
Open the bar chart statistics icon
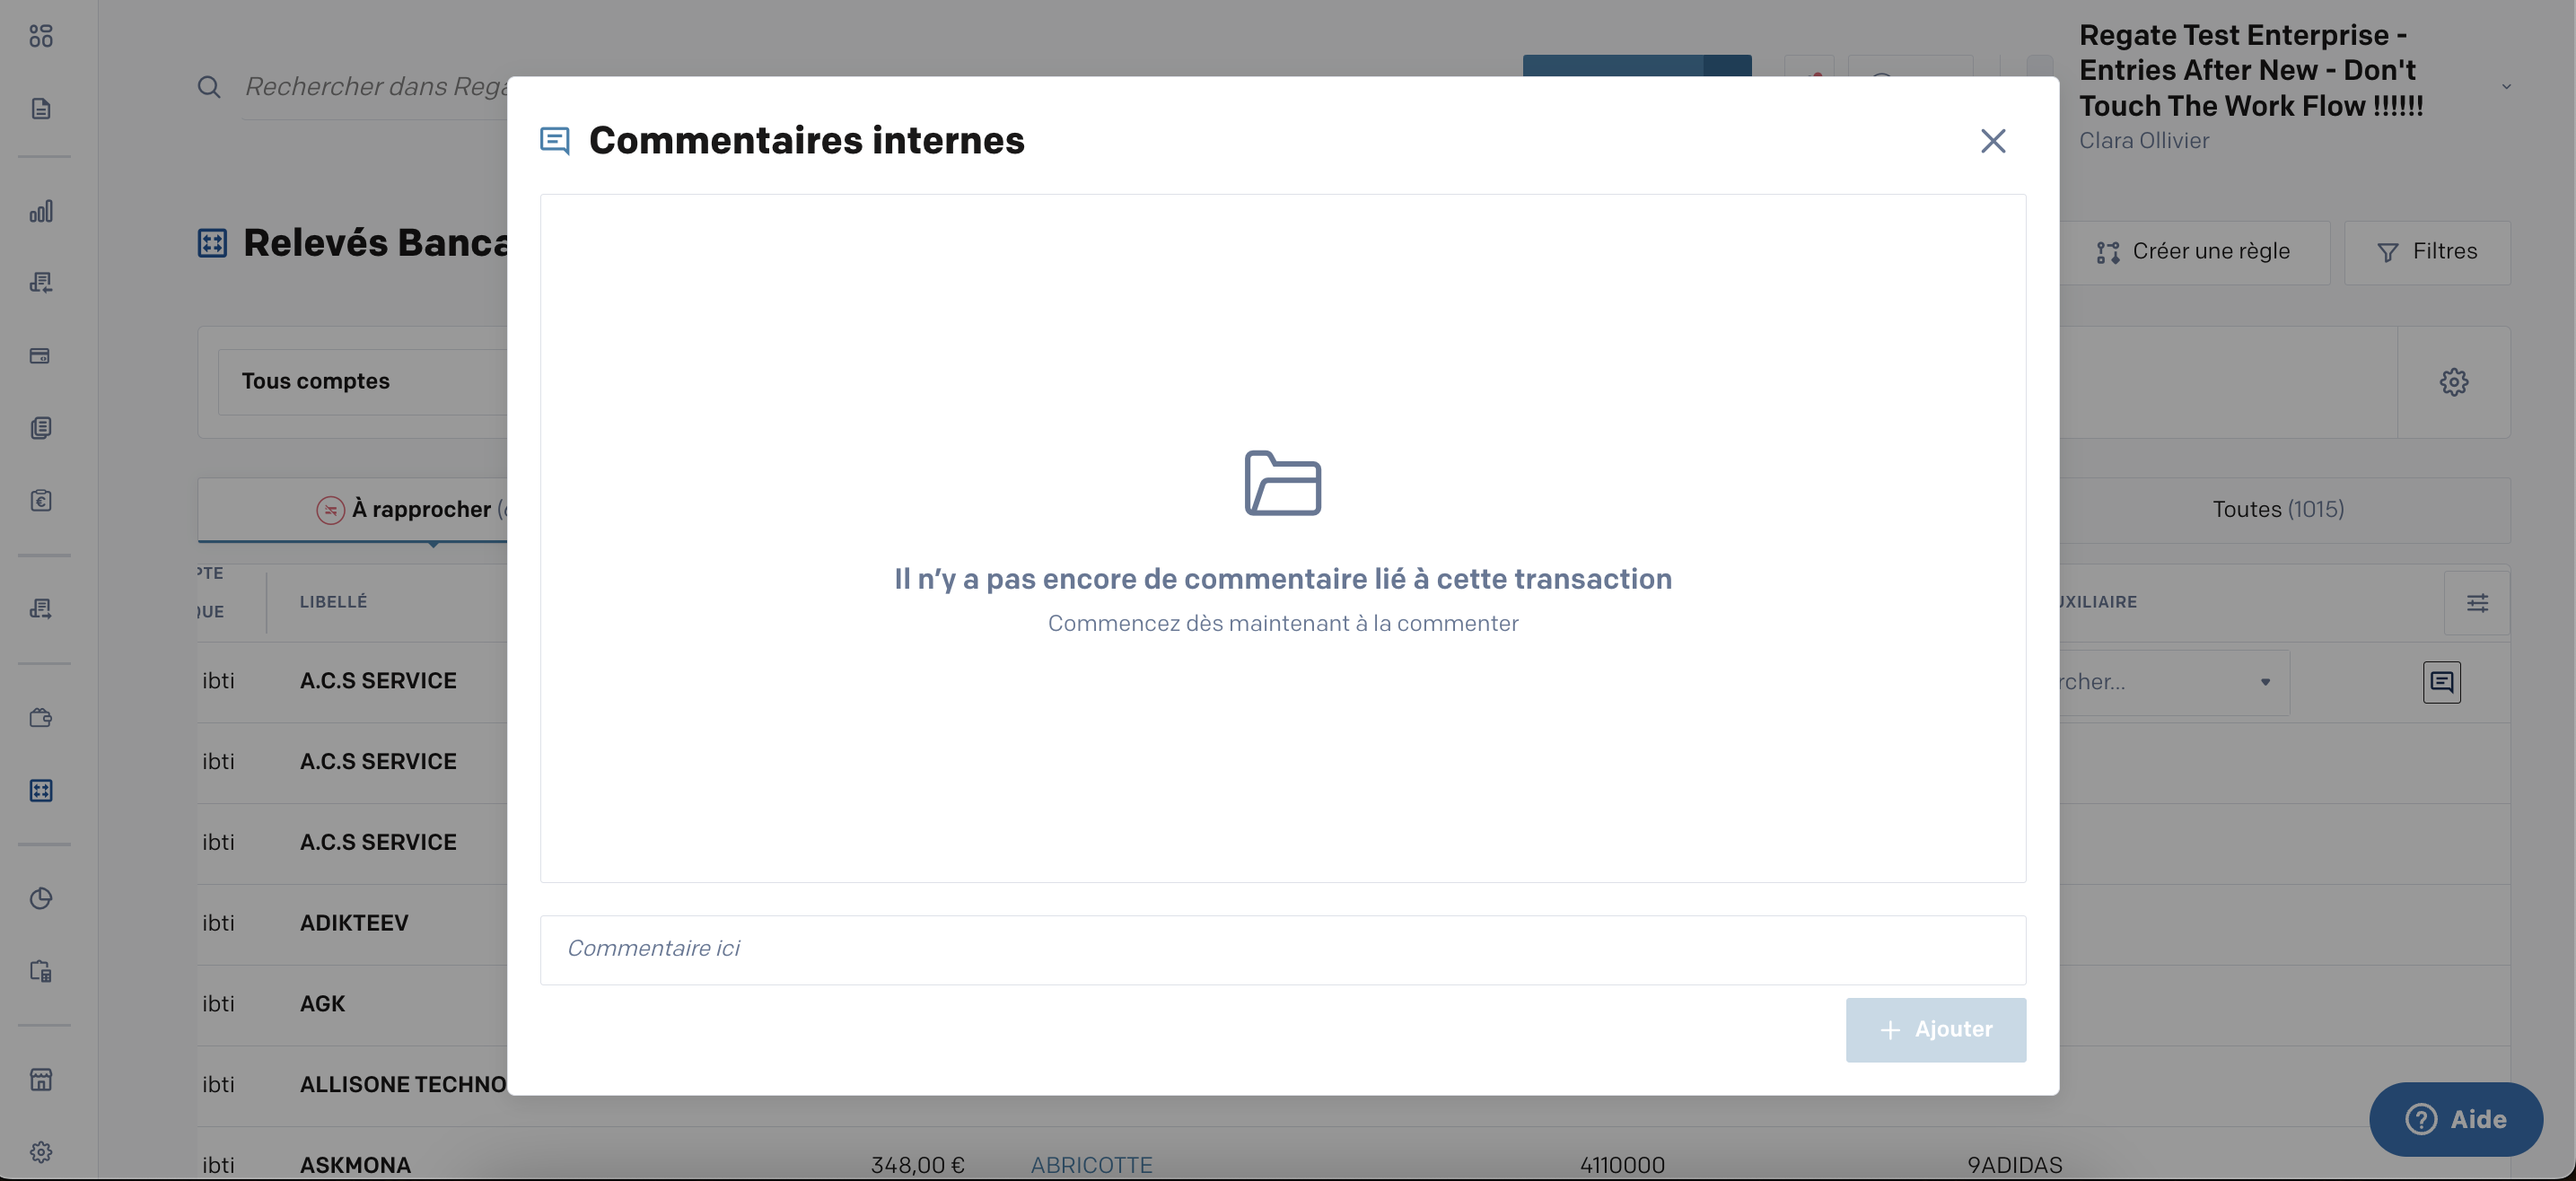click(x=41, y=211)
